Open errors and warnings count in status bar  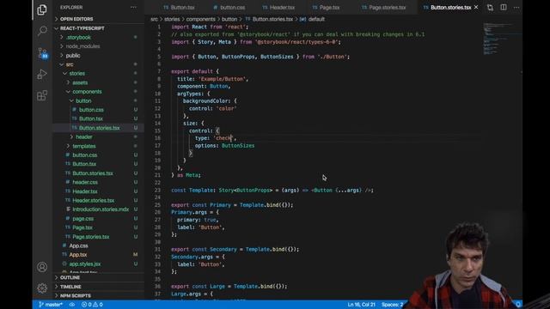click(92, 305)
